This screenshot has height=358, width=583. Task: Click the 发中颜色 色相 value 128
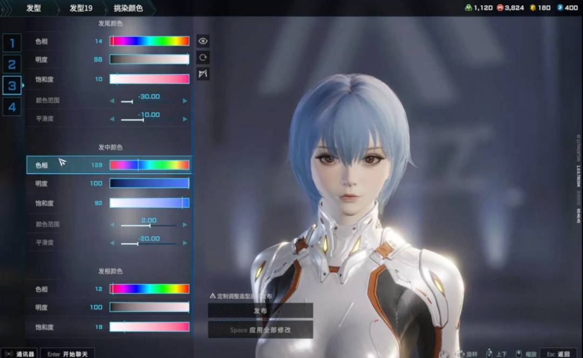97,165
